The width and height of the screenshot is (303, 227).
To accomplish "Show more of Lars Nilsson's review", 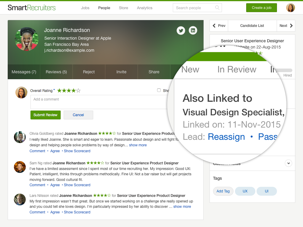I will (182, 207).
